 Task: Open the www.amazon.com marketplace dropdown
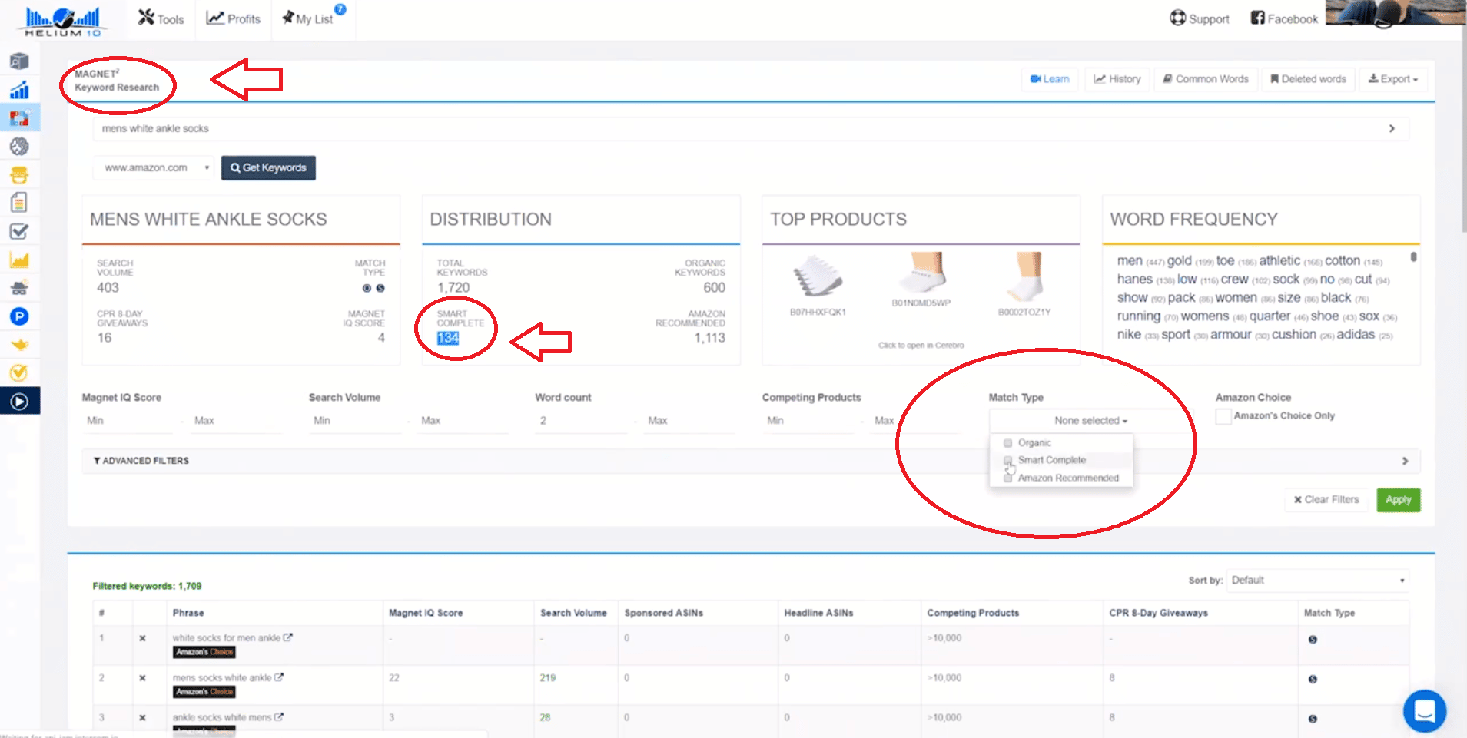pyautogui.click(x=154, y=167)
